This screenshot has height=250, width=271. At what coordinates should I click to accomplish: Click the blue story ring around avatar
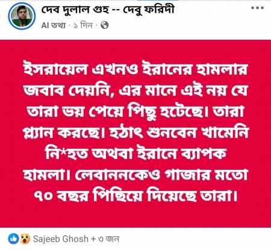(22, 16)
